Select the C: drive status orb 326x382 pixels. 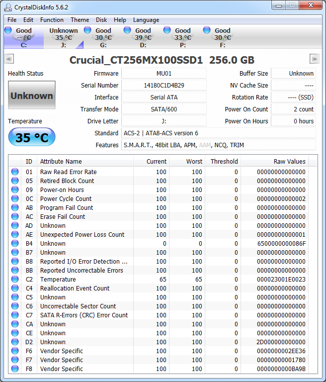point(8,30)
